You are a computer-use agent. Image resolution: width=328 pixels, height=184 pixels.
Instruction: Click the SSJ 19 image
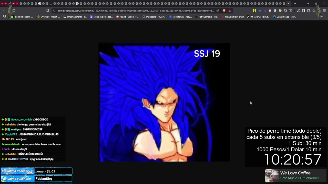tap(165, 102)
